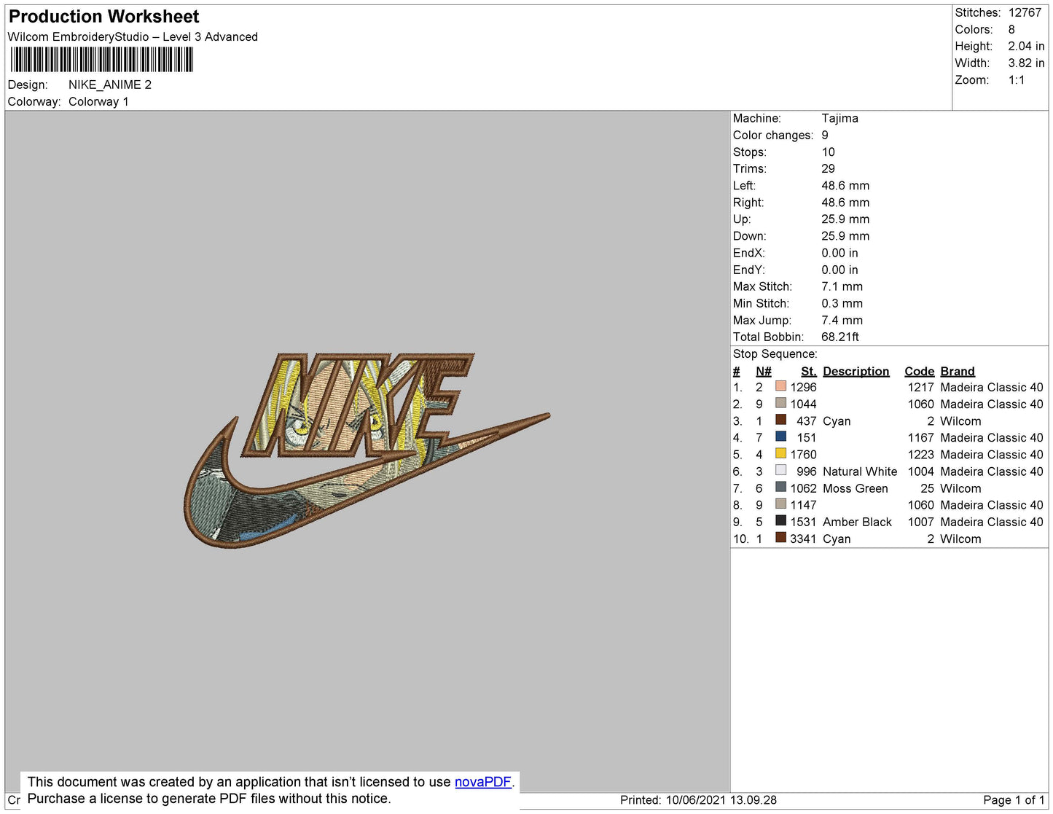Image resolution: width=1053 pixels, height=814 pixels.
Task: Click the Brand column header
Action: [957, 371]
